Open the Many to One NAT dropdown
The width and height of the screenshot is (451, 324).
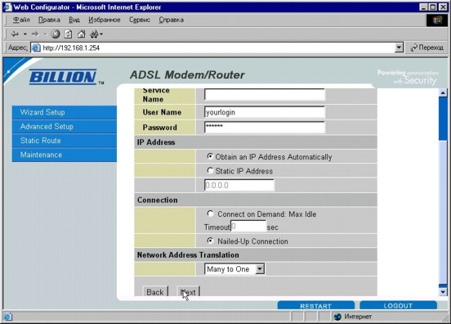coord(234,269)
